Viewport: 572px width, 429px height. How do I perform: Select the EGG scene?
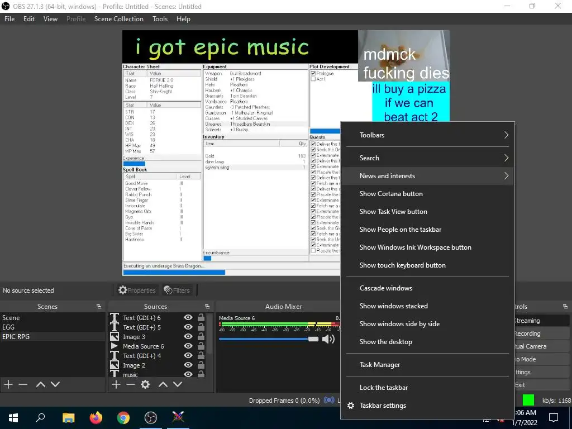coord(53,327)
